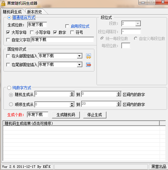
Task: Click the 生成位数 input field
Action: (x=37, y=25)
